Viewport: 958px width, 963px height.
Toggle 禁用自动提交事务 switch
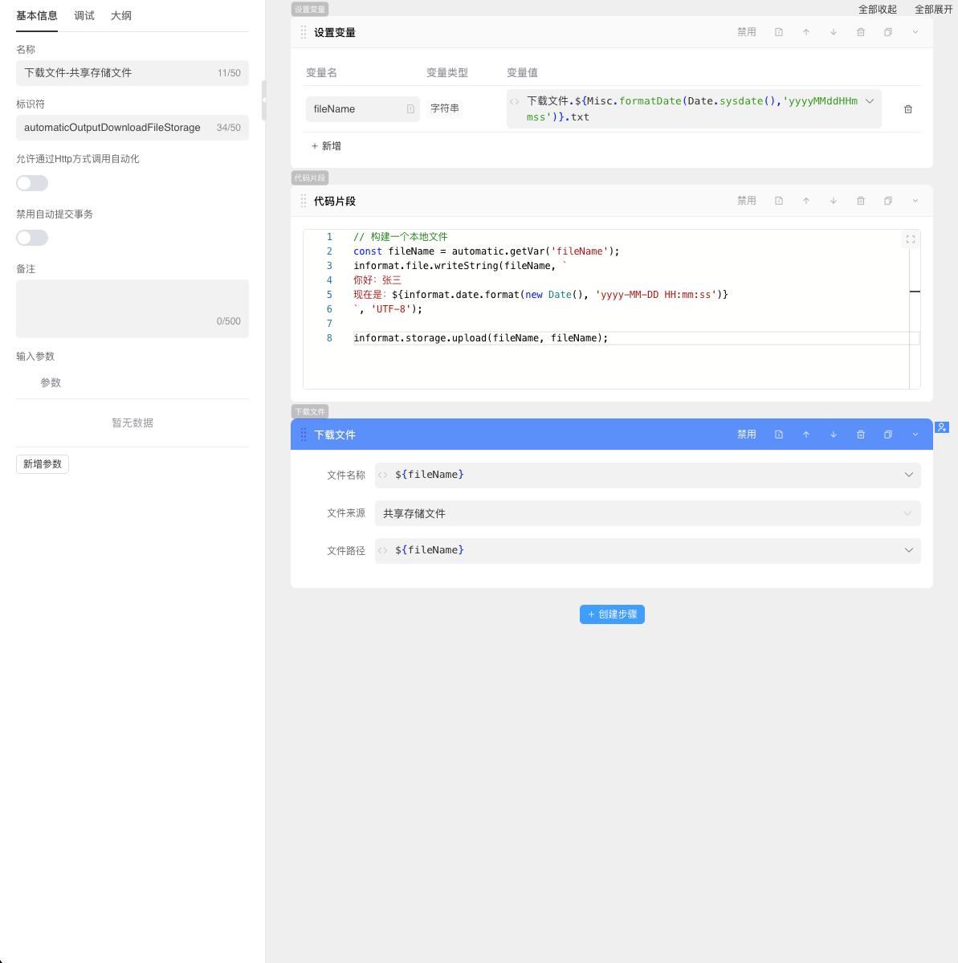coord(32,238)
